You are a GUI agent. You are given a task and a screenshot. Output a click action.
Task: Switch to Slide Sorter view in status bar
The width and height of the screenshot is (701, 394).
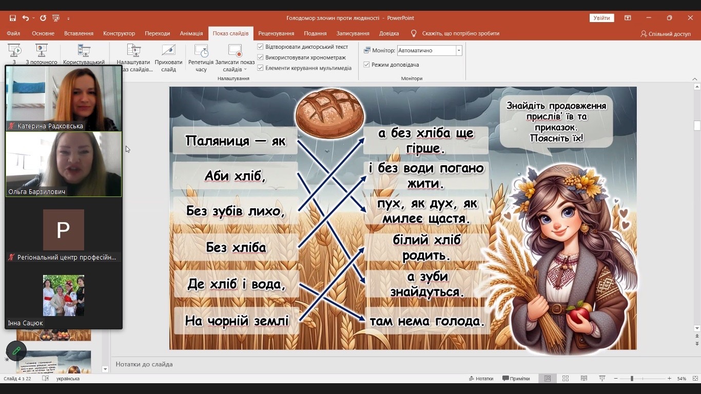(x=566, y=379)
